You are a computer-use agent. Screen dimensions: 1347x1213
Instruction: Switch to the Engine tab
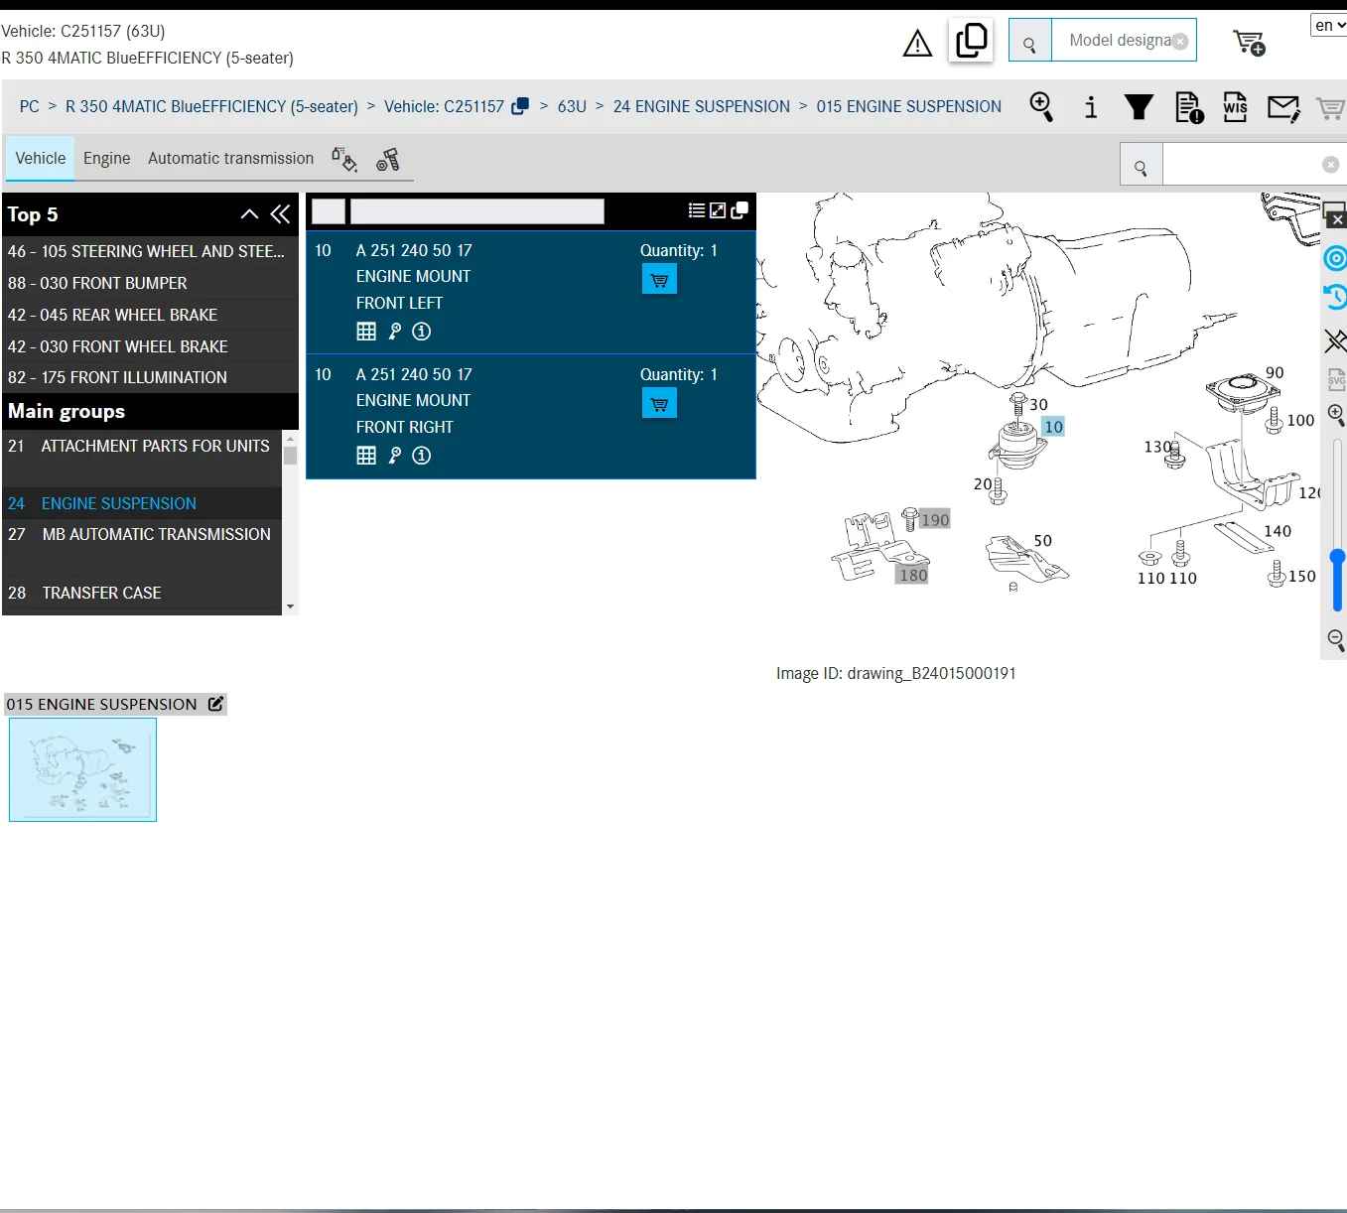tap(106, 159)
